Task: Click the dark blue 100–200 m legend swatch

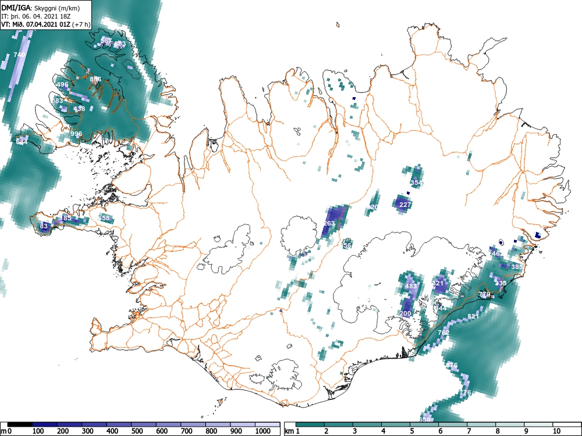Action: click(x=45, y=424)
